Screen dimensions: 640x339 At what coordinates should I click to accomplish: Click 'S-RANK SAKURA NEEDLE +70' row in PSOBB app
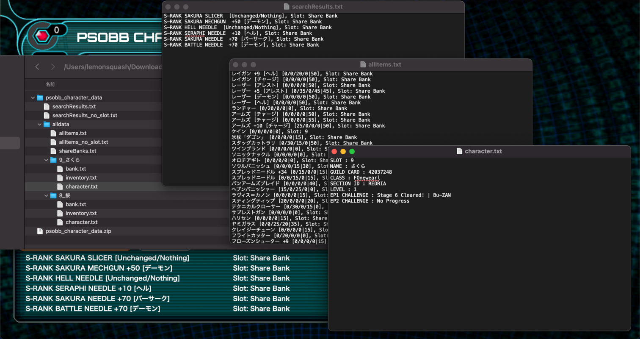coord(157,299)
